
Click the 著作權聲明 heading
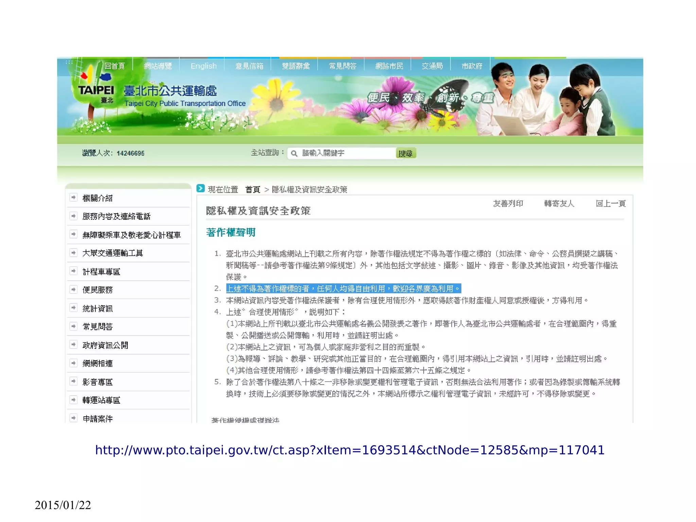pos(230,232)
